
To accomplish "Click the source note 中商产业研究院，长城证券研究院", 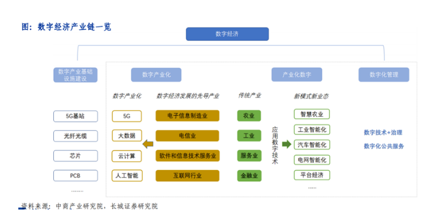I will pos(107,207).
